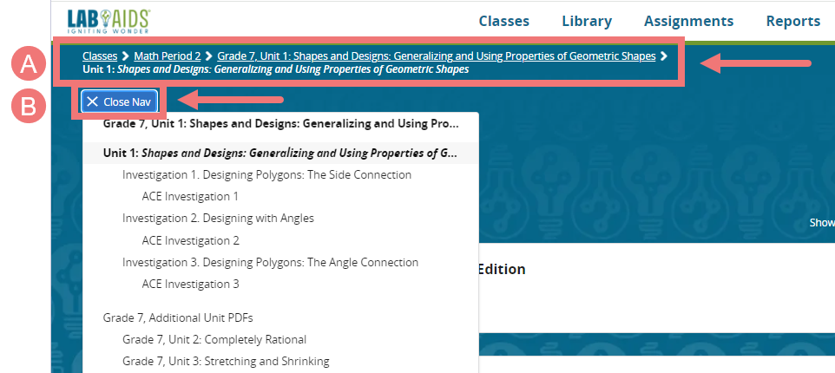Open Grade 7, Unit 3: Stretching and Shrinking
This screenshot has height=373, width=835.
coord(225,361)
